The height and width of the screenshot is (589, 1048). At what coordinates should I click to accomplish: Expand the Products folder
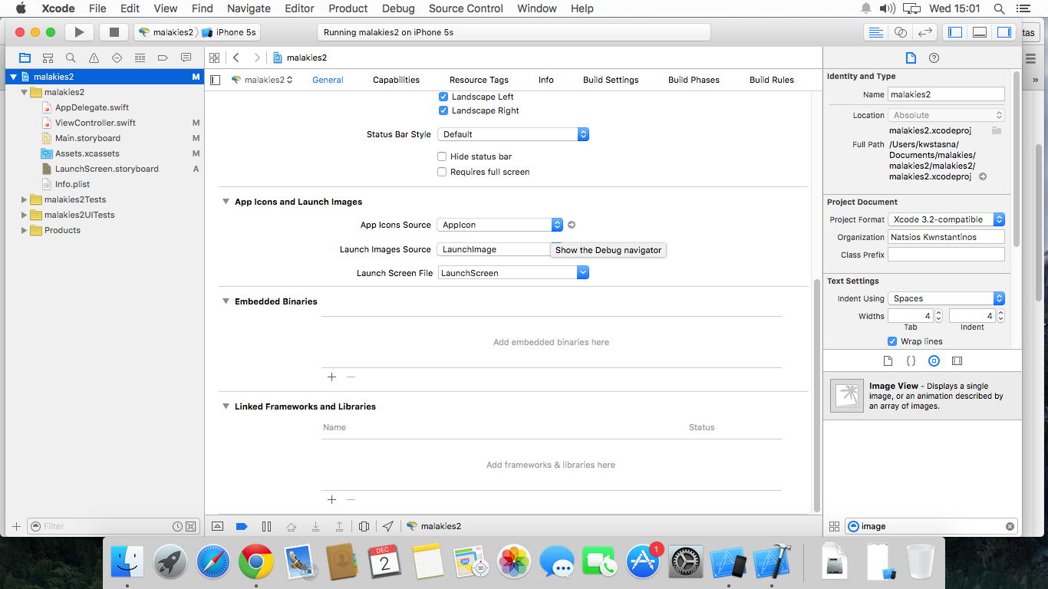[x=25, y=230]
